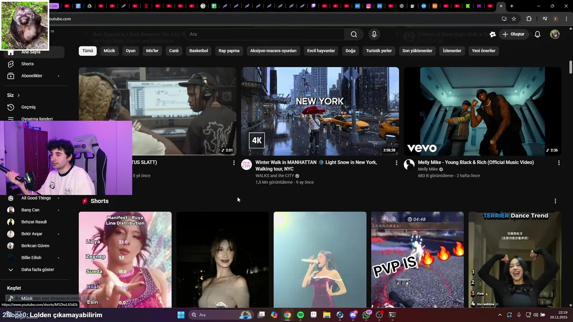Play the PVP IS gameplay short
The image size is (573, 322).
tap(417, 260)
